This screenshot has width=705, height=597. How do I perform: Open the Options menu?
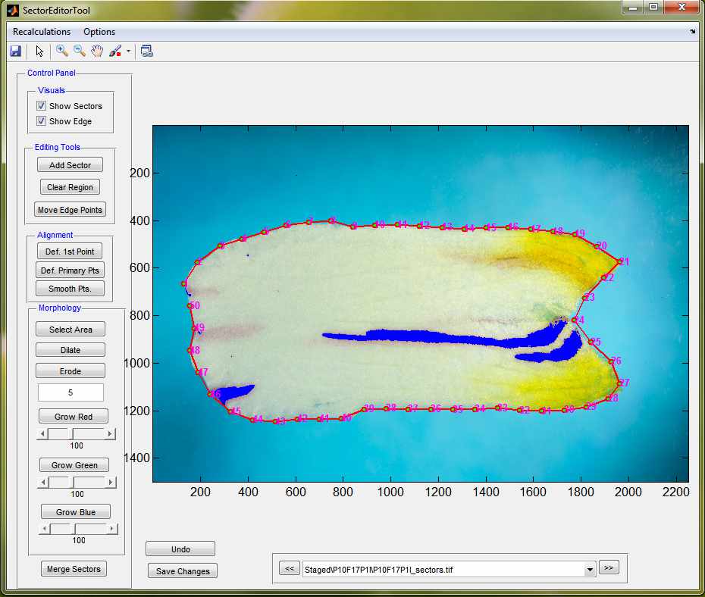[x=99, y=32]
